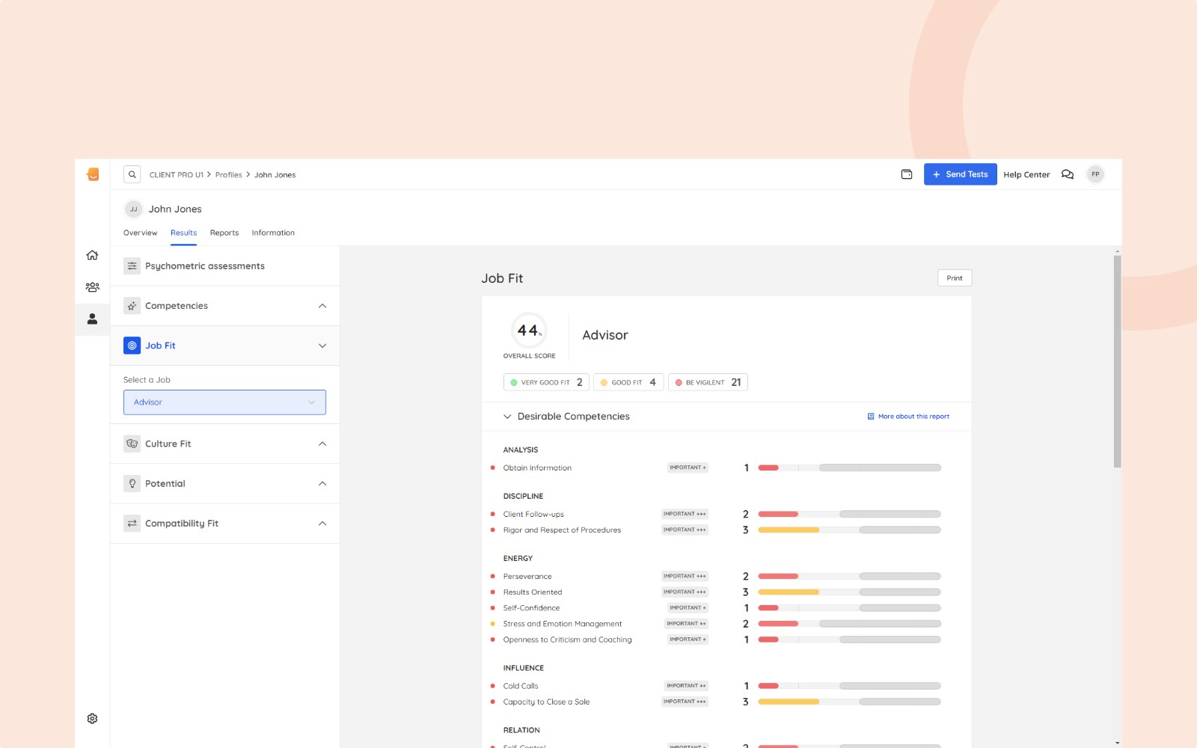Click Client Follow-ups competency
The width and height of the screenshot is (1197, 748).
[x=533, y=514]
